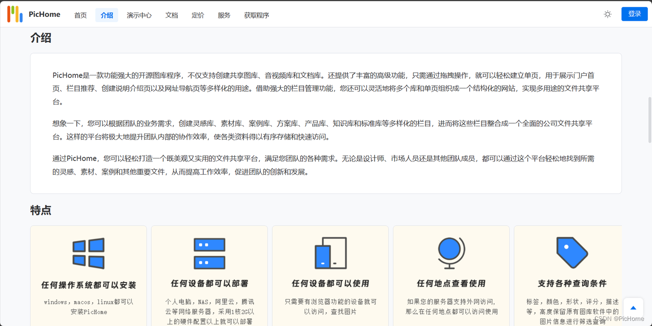Click the description starting 只需要有浏览器功能的设备
The image size is (652, 326).
(x=331, y=307)
